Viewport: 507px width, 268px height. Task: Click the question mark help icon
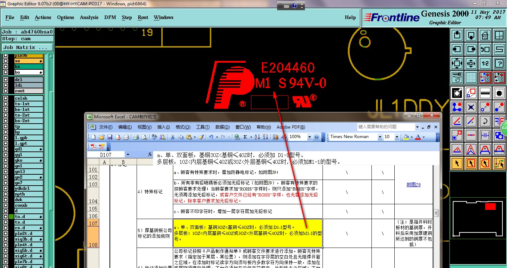(x=499, y=63)
